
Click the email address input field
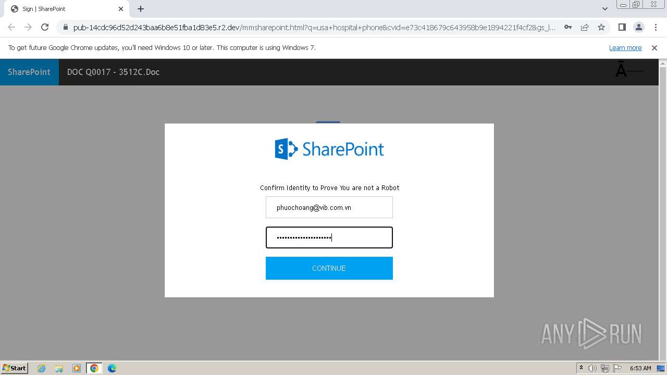click(x=329, y=207)
